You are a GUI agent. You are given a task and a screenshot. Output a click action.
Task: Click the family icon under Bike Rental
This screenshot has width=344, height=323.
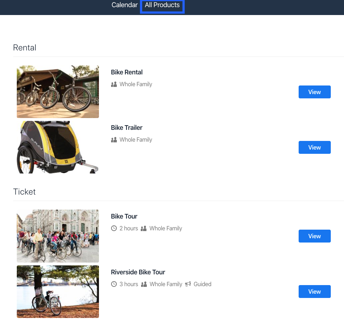[x=114, y=84]
